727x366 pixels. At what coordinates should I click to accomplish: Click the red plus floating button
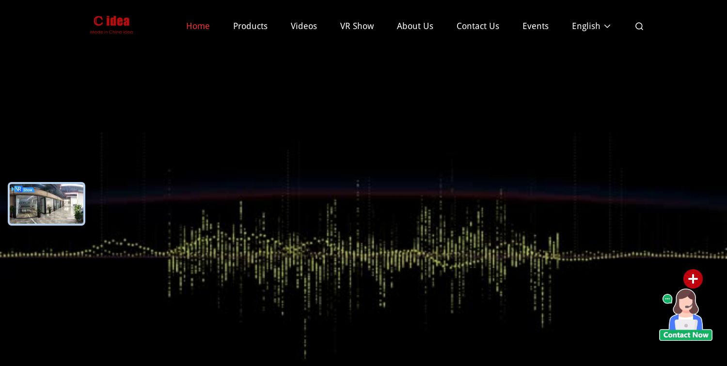pos(693,279)
